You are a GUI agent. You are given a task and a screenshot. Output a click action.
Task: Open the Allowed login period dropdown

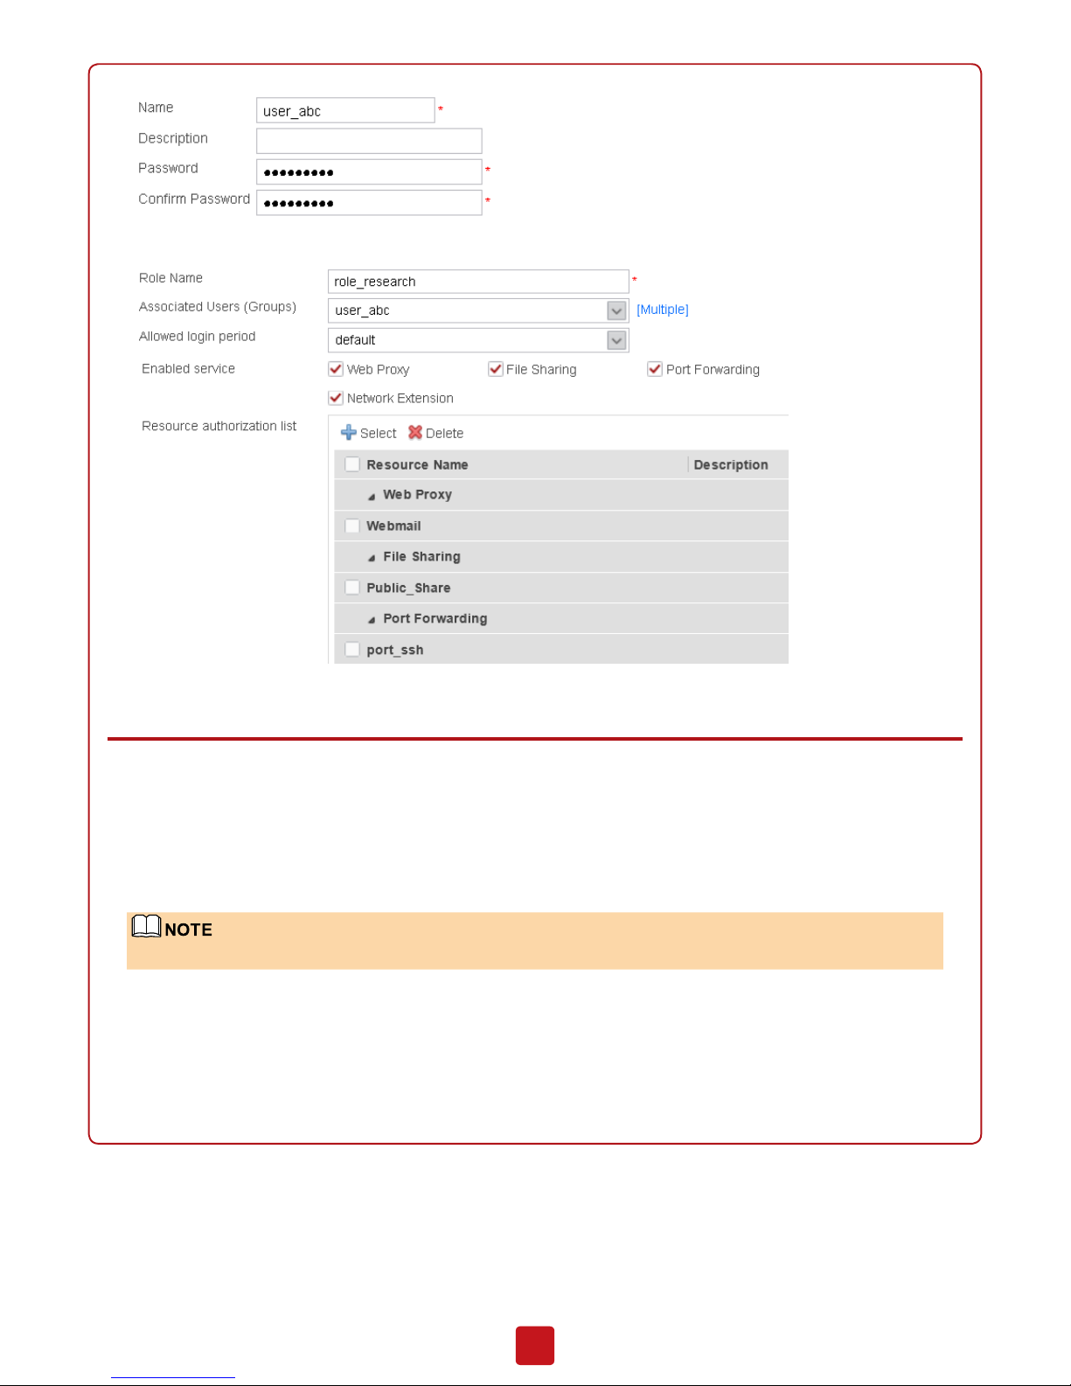pos(616,340)
